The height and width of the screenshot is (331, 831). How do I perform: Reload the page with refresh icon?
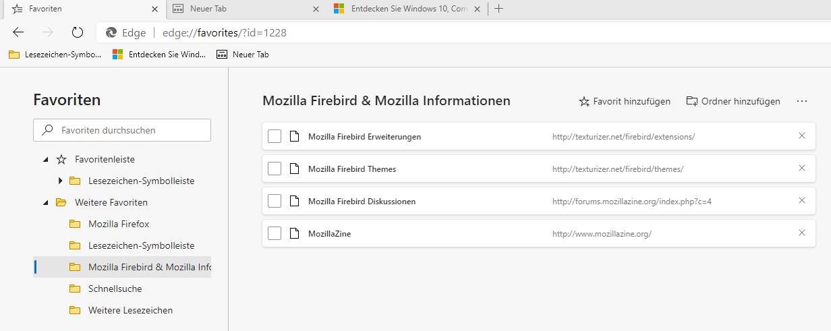(77, 32)
